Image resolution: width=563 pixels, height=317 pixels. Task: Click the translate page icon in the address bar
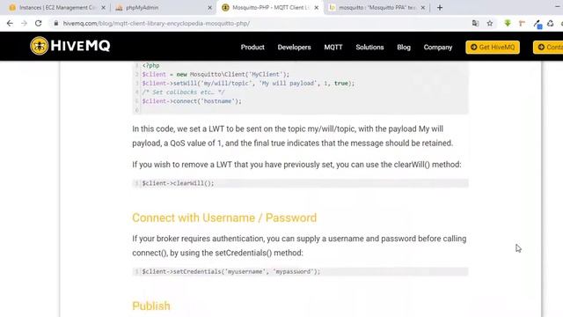[475, 24]
